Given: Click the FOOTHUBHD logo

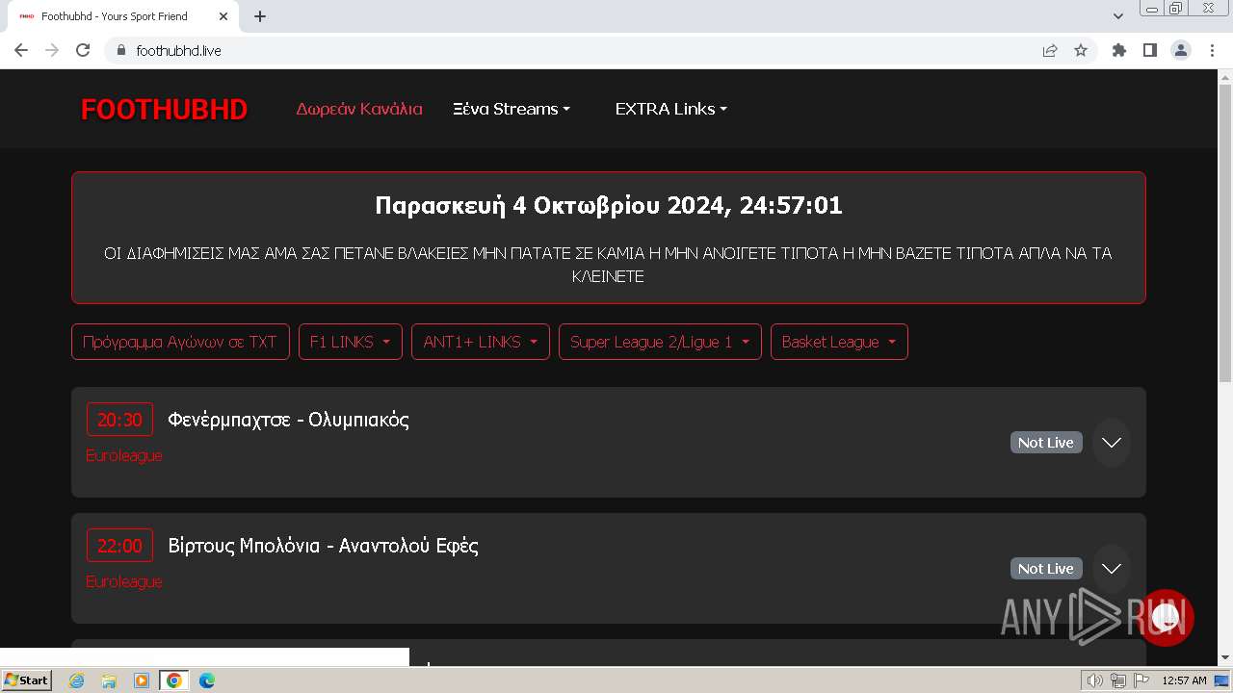Looking at the screenshot, I should pyautogui.click(x=164, y=110).
